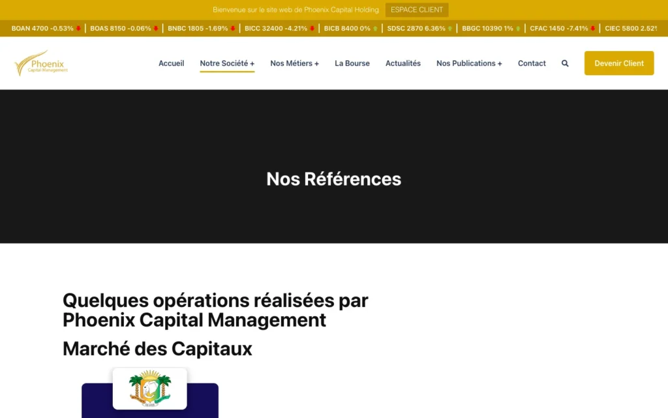Image resolution: width=668 pixels, height=418 pixels.
Task: Open the ESPACE CLIENT button
Action: 417,10
